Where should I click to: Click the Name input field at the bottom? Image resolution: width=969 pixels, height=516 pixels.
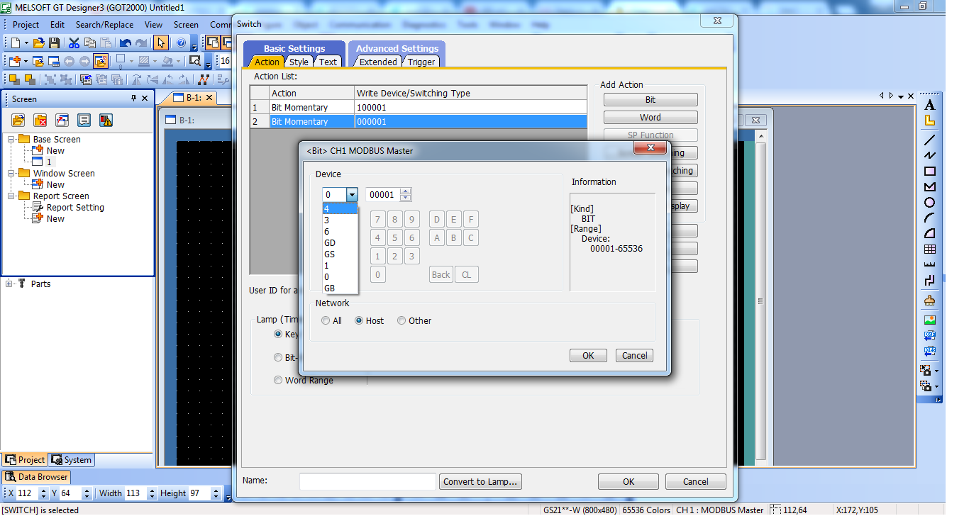[367, 481]
